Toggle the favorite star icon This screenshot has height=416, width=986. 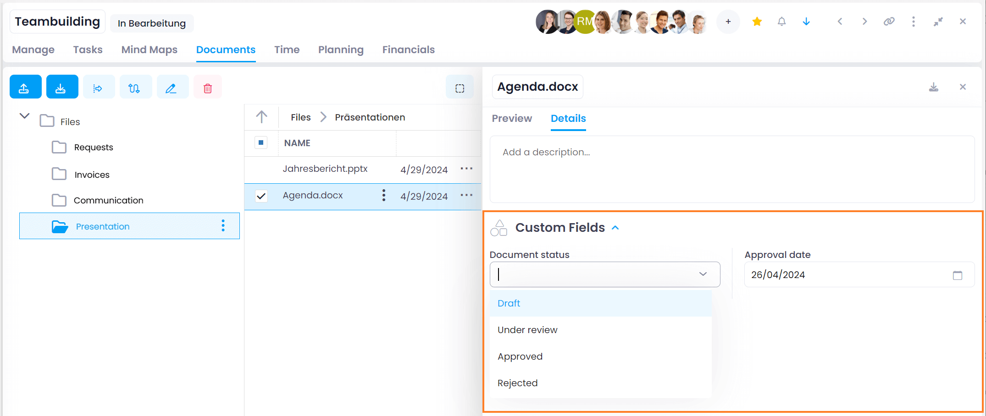coord(757,22)
